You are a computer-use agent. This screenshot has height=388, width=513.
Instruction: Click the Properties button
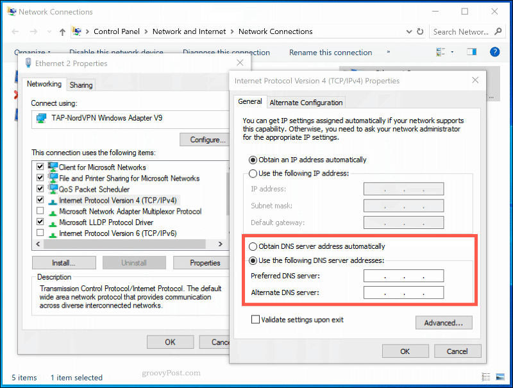[x=202, y=263]
